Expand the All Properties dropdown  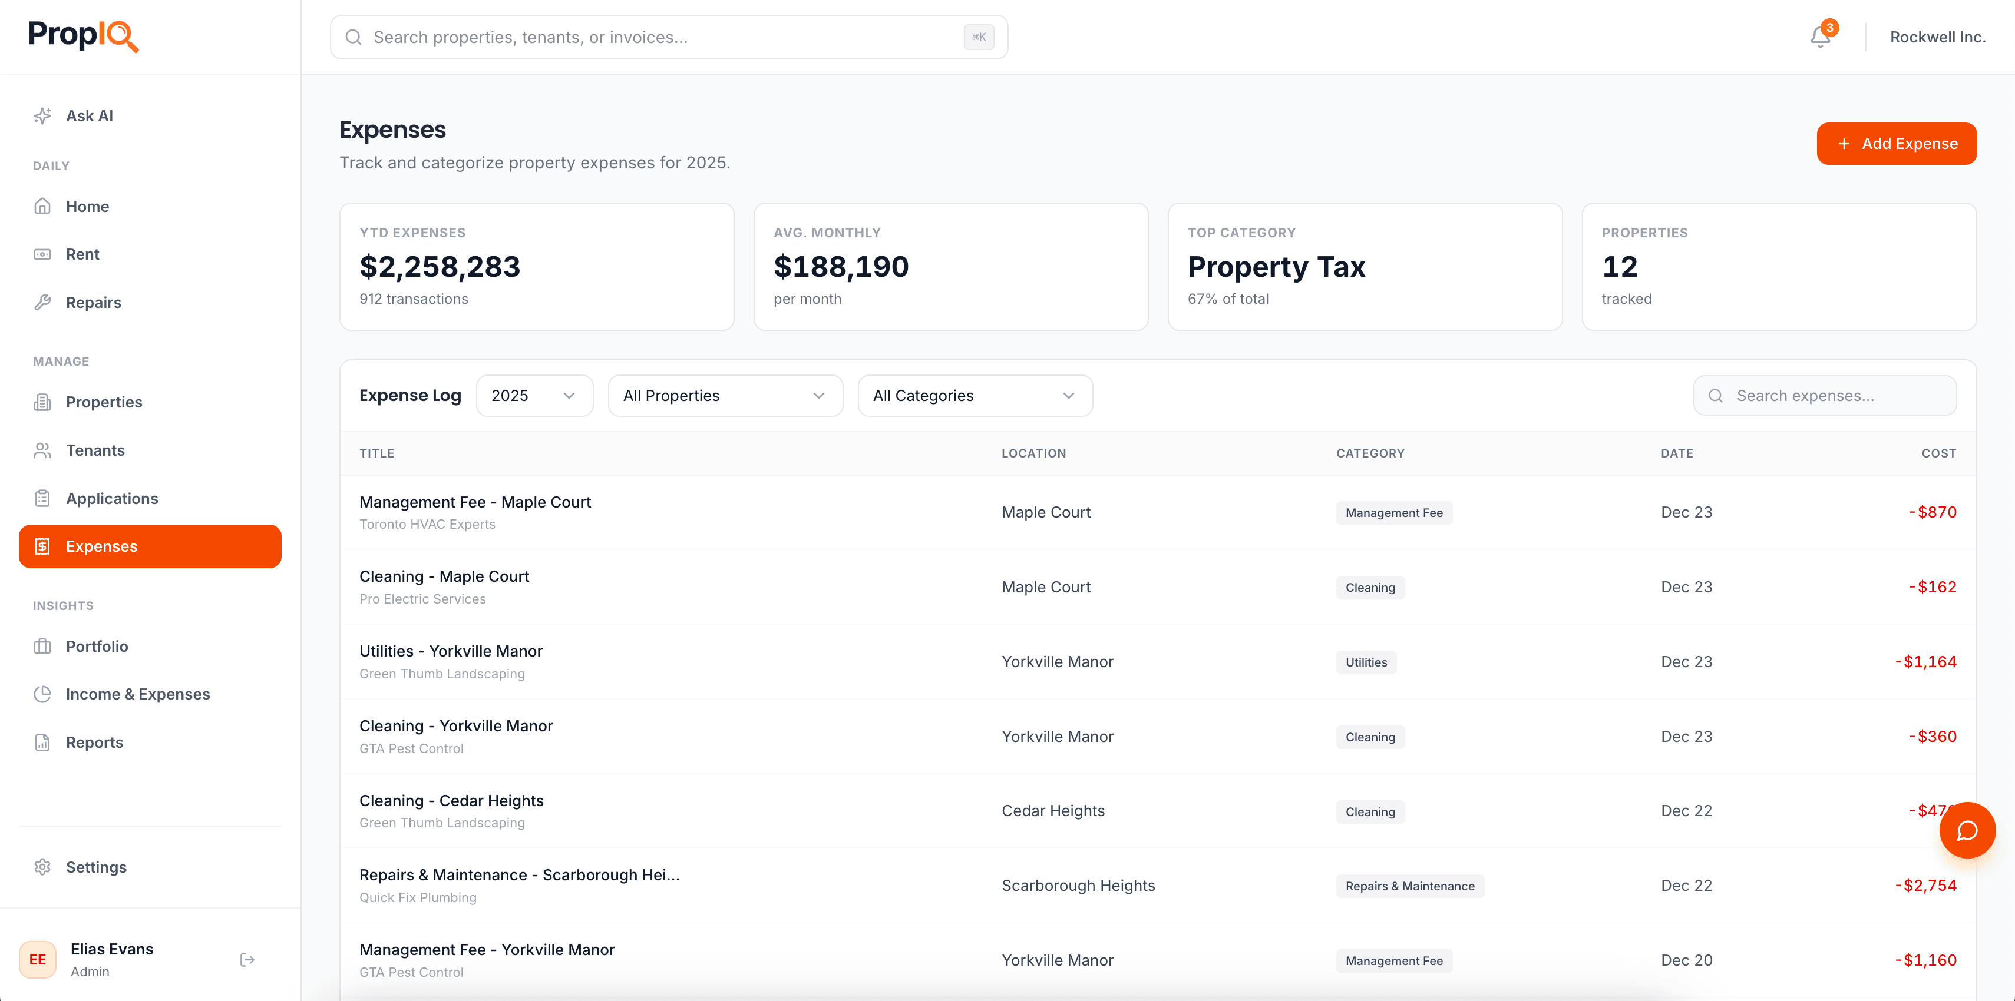click(725, 396)
